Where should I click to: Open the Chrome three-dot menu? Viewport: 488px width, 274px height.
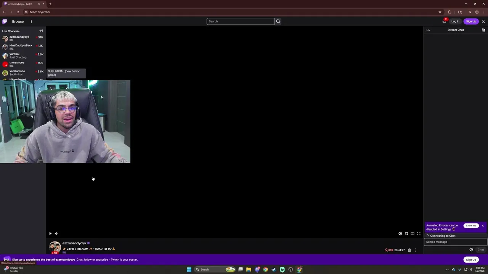[483, 12]
